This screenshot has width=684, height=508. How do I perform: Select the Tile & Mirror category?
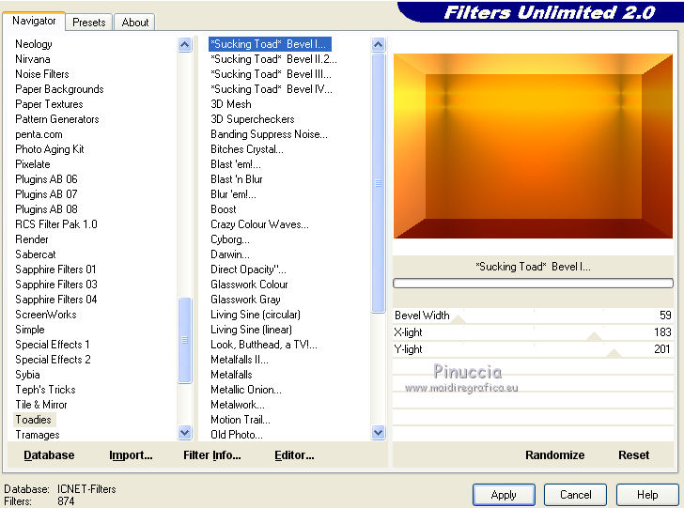point(41,404)
